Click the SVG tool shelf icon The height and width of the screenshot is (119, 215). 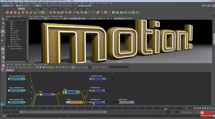tap(43, 13)
